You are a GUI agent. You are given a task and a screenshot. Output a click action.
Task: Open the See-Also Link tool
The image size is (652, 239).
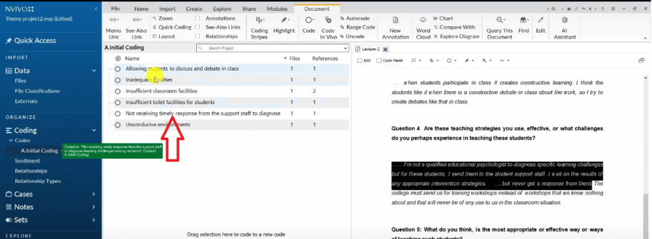[136, 27]
